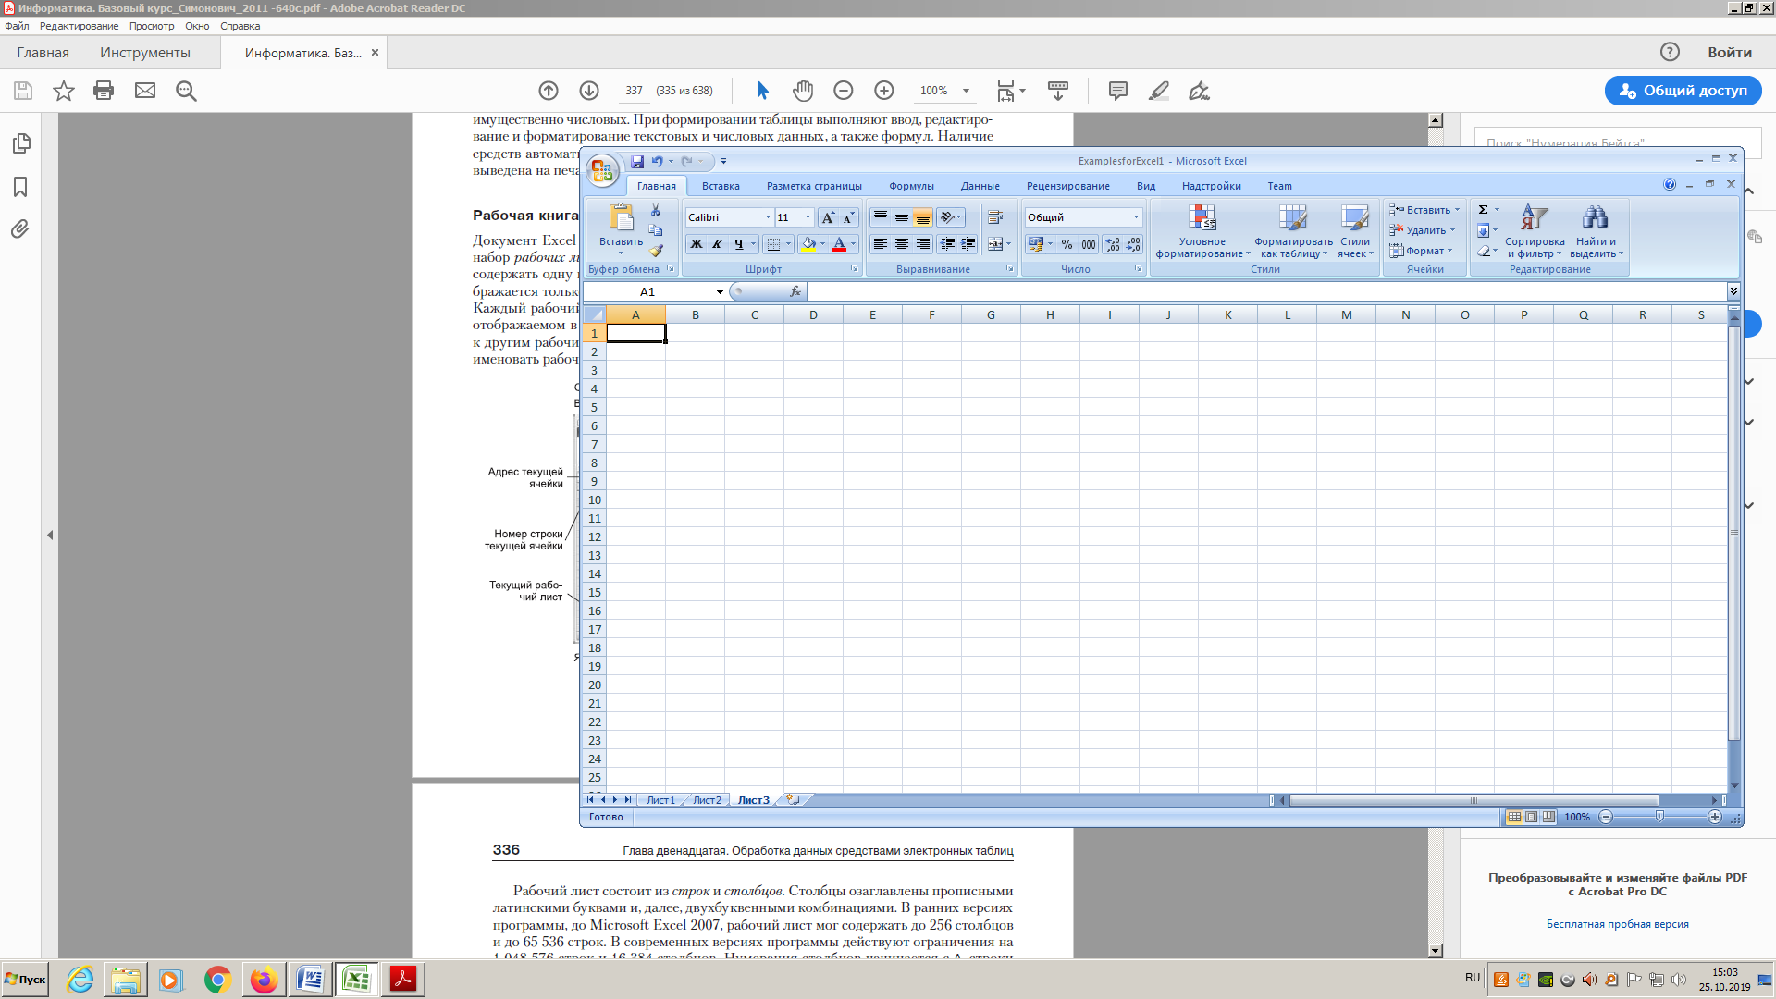The width and height of the screenshot is (1776, 999).
Task: Click Формат cells button in Excel
Action: (1421, 251)
